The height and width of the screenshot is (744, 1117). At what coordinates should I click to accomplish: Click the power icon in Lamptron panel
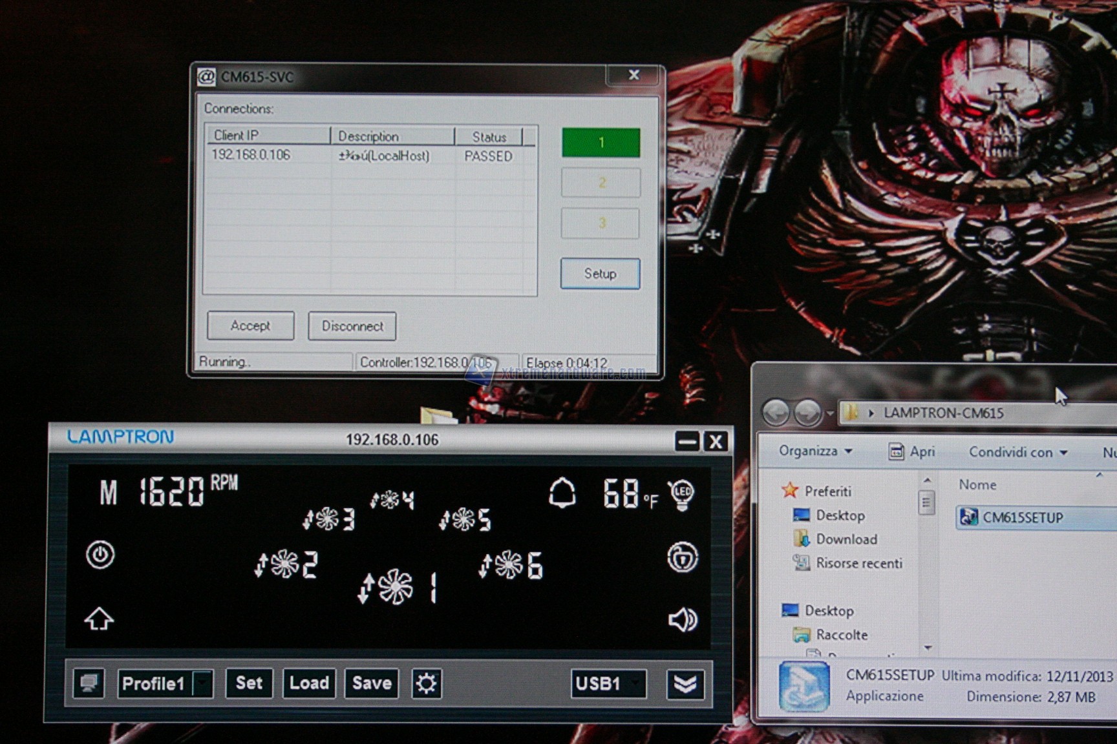click(100, 555)
